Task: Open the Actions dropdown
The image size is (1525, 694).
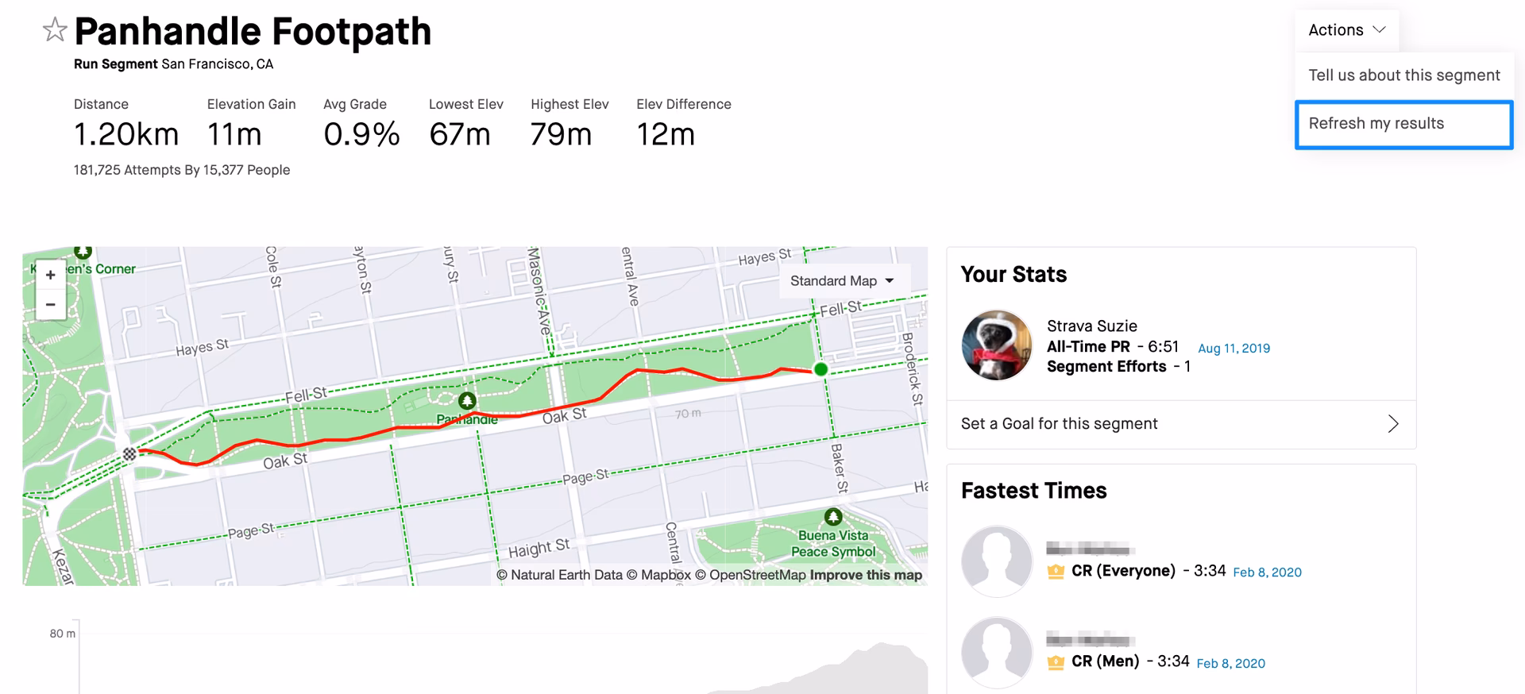Action: (1345, 29)
